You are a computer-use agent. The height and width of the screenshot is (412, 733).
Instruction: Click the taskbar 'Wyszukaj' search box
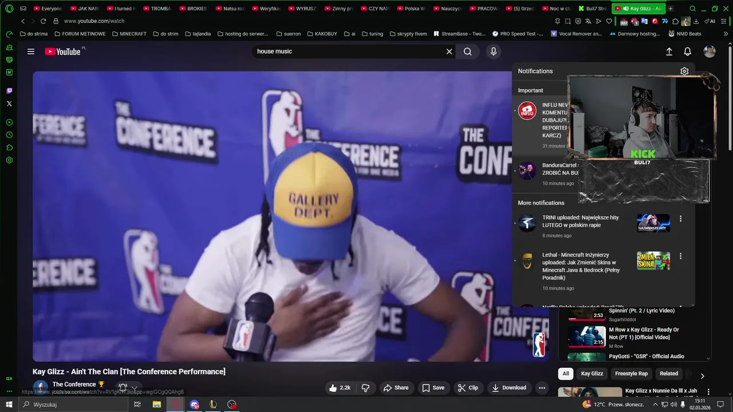(73, 405)
